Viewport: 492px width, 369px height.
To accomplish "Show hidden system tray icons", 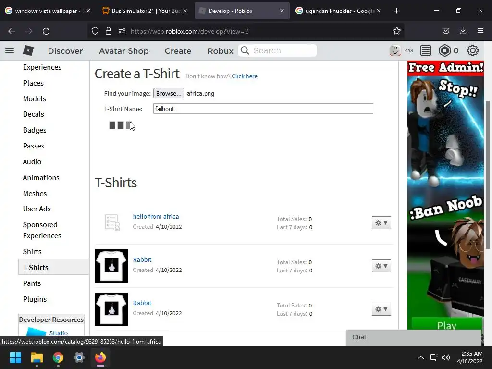I will coord(421,357).
